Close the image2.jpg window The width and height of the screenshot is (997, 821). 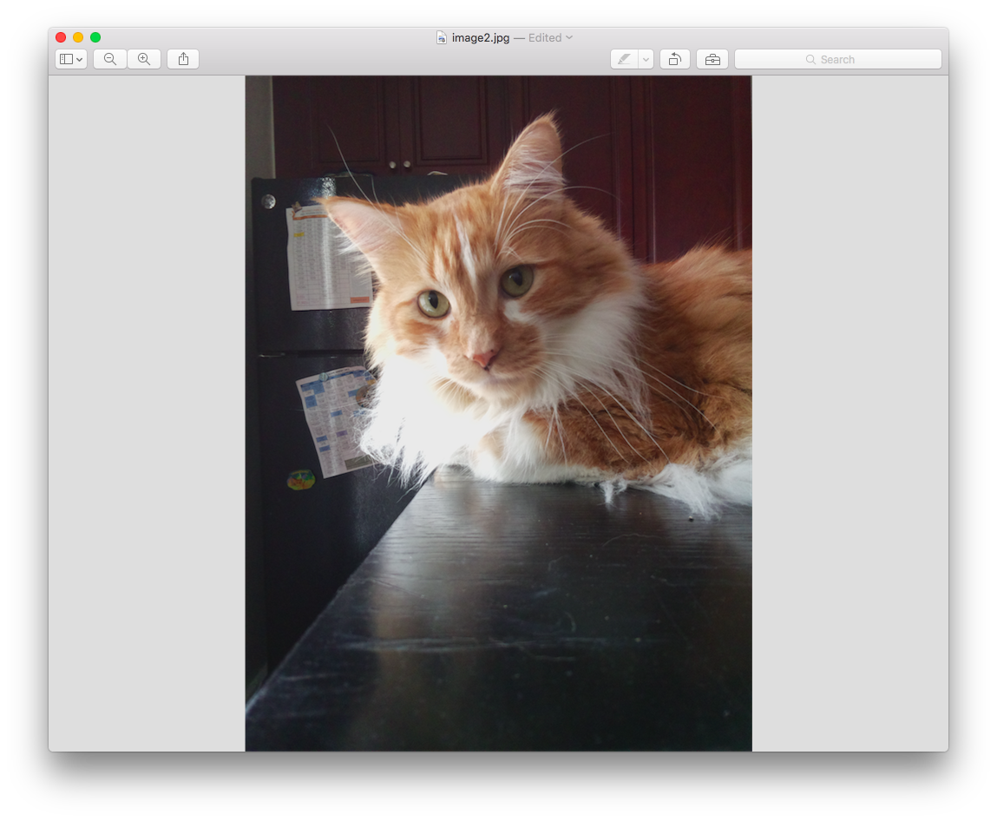click(60, 37)
